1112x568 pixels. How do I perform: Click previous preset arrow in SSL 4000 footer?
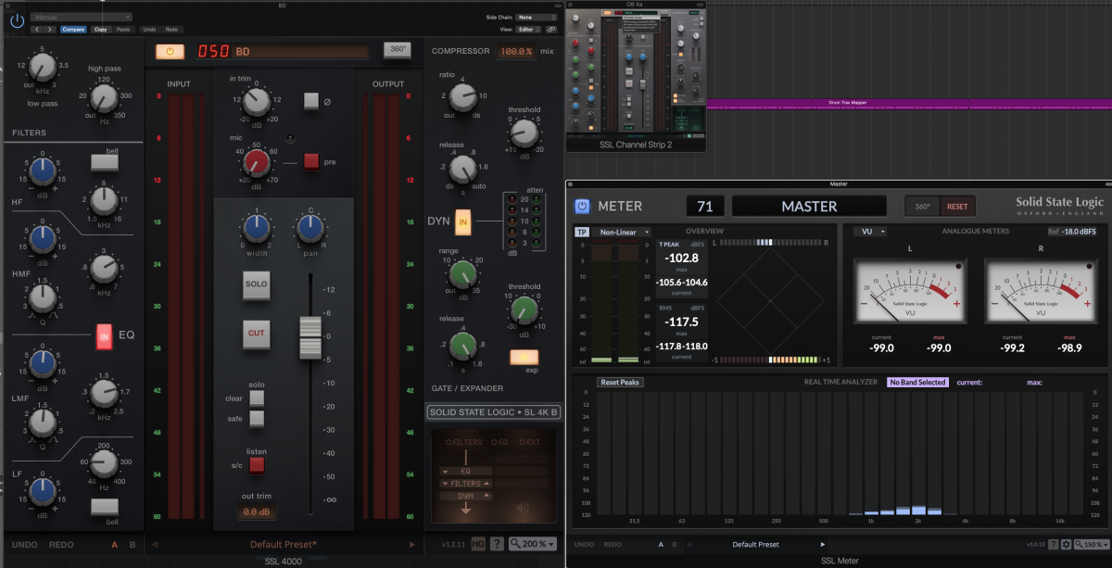155,545
